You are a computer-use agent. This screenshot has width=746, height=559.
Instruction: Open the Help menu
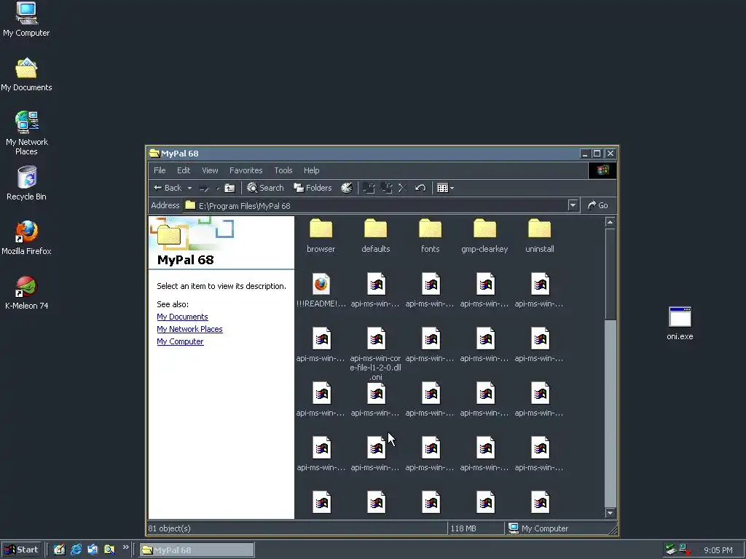[x=312, y=170]
